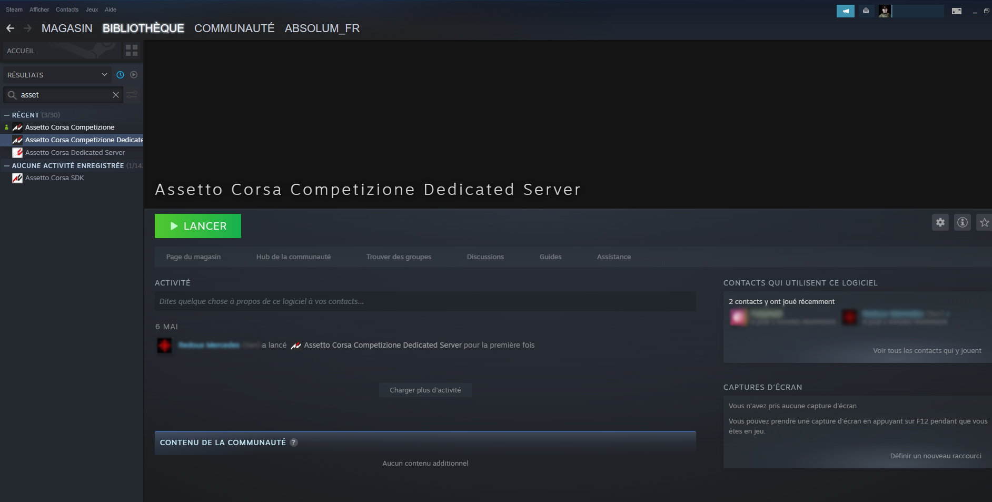Switch to Big Picture mode icon
992x502 pixels.
point(957,11)
